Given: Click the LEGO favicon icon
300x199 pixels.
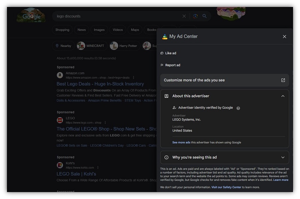Looking at the screenshot, I should point(60,120).
